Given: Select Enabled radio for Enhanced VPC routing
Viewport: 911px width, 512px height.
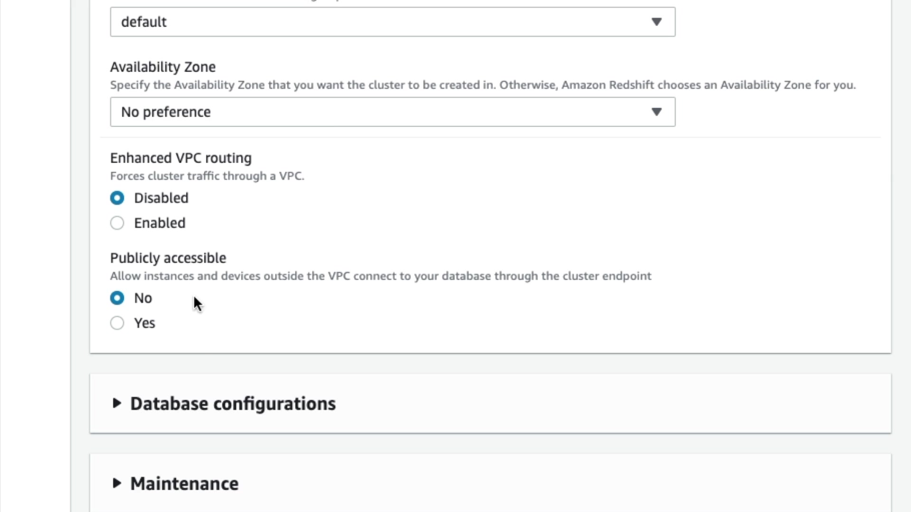Looking at the screenshot, I should tap(117, 223).
